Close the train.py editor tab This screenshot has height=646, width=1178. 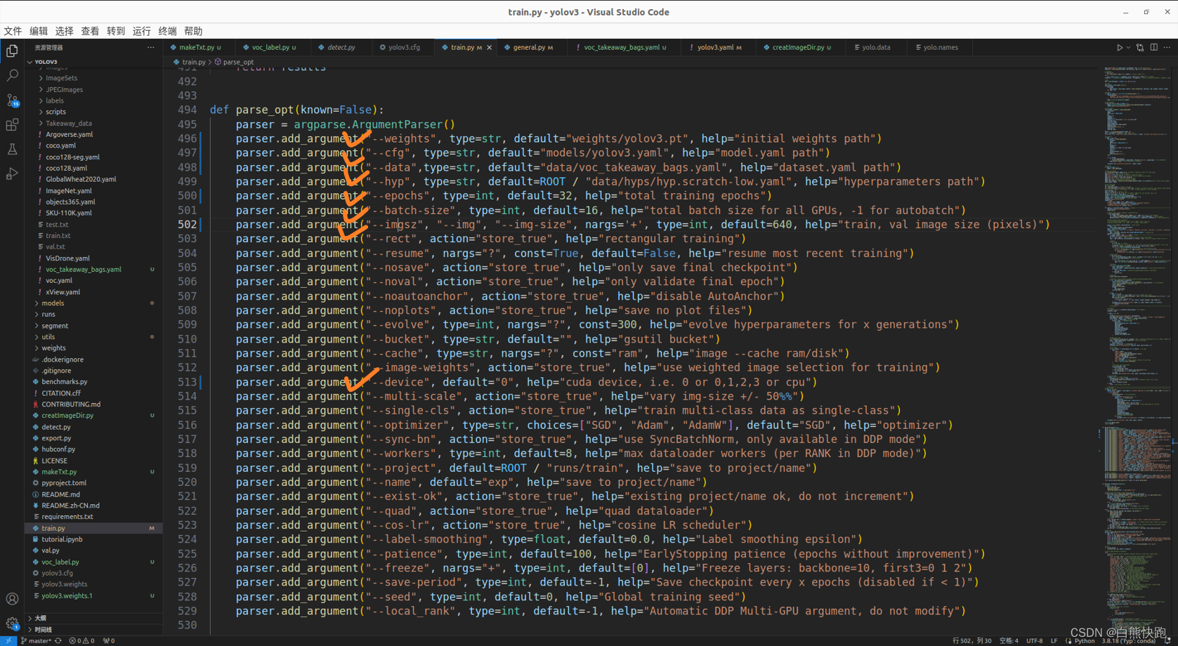tap(490, 48)
